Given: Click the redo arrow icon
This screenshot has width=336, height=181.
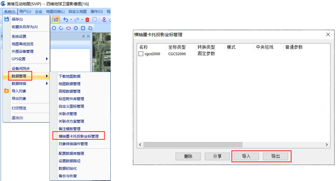Looking at the screenshot, I should pyautogui.click(x=77, y=19).
